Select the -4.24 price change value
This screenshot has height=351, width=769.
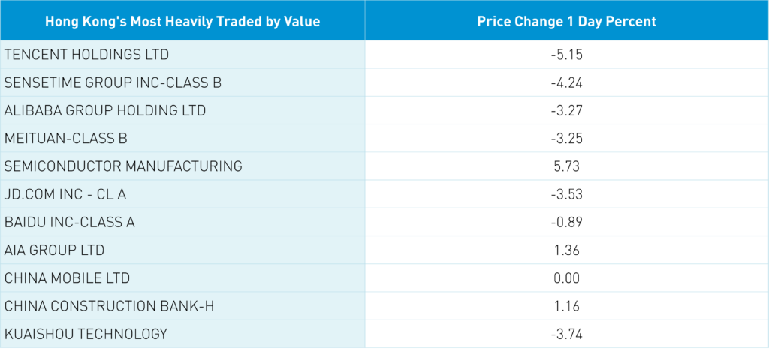coord(566,82)
